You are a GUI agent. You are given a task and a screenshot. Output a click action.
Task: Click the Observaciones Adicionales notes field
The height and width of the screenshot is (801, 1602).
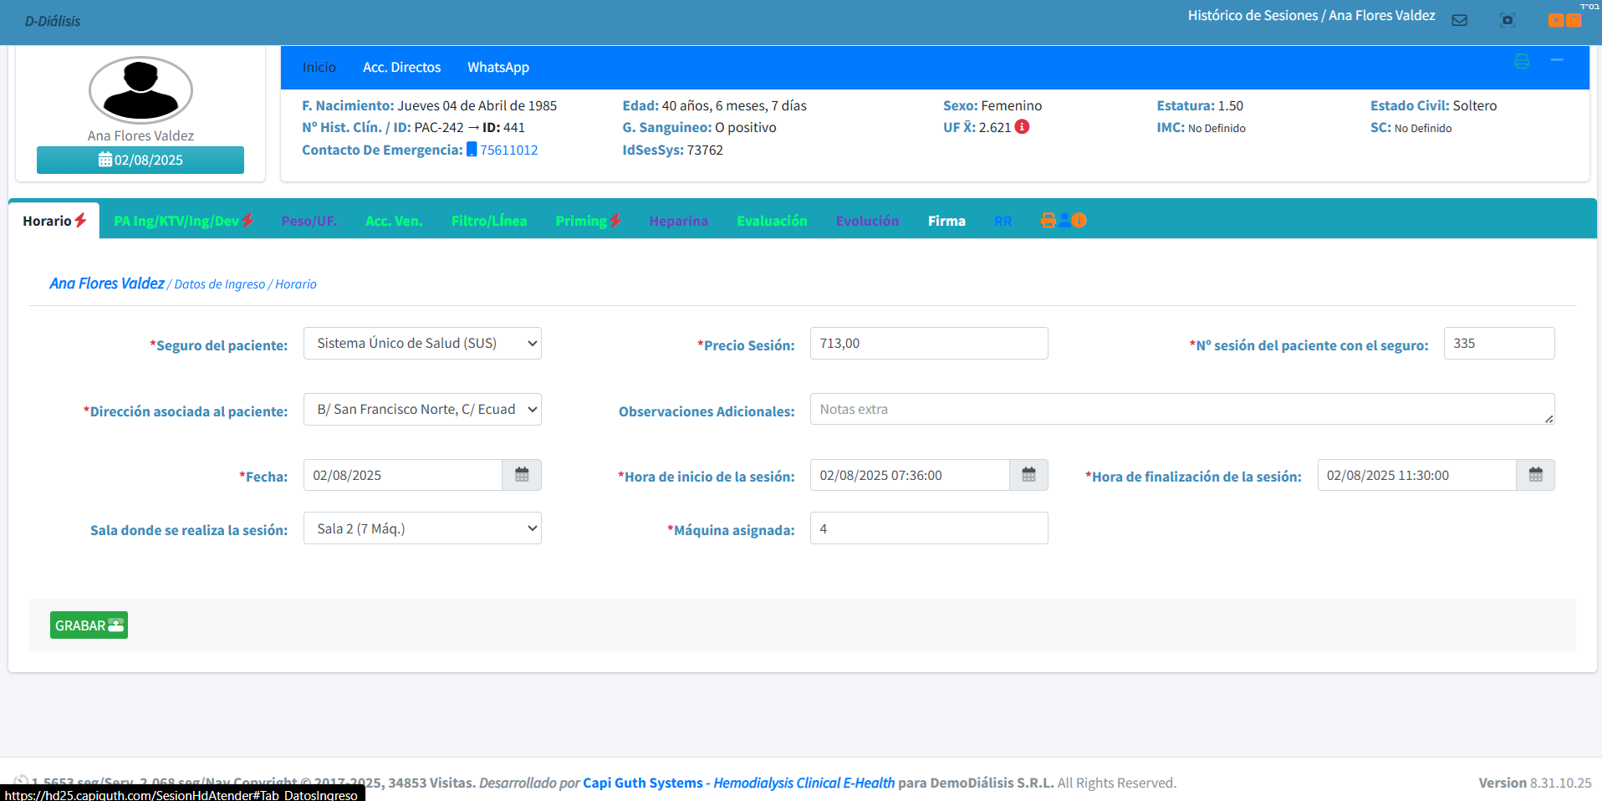(x=1181, y=409)
